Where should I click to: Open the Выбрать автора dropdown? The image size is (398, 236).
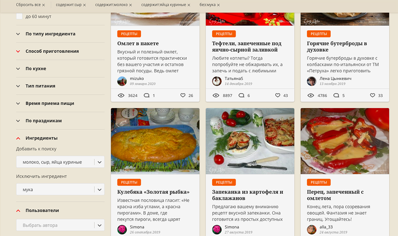coord(60,225)
